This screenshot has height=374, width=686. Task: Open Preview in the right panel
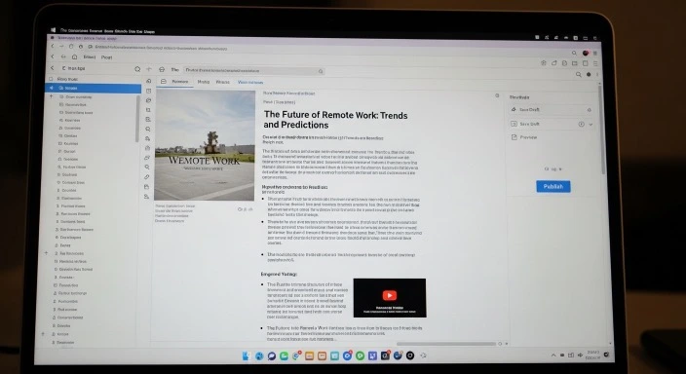524,137
